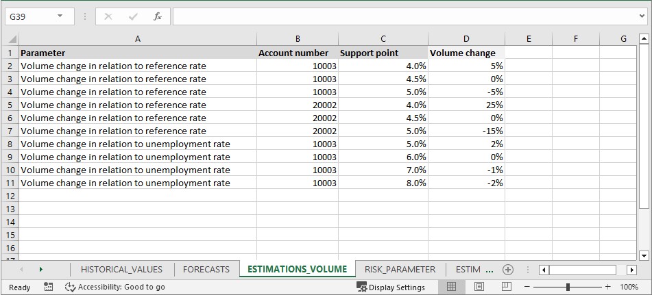
Task: Open the truncated ESTIM sheet tab
Action: pos(468,269)
